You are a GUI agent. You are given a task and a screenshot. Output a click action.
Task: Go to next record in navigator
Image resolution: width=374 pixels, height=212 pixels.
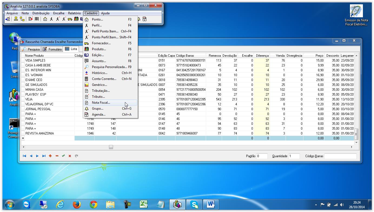(37, 156)
